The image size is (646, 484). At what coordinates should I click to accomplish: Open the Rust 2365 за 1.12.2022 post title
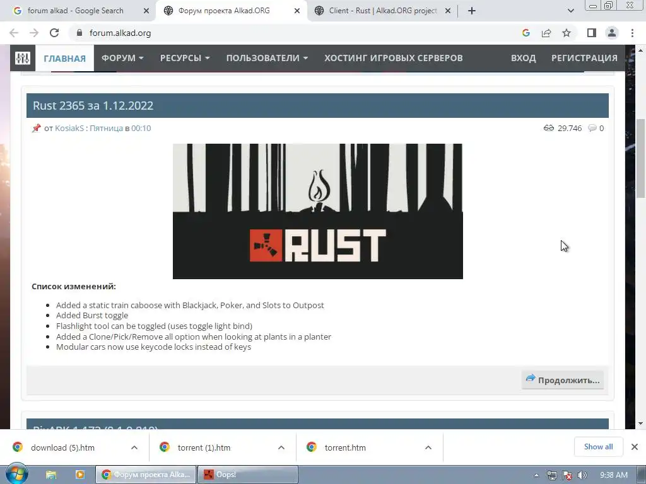coord(93,106)
